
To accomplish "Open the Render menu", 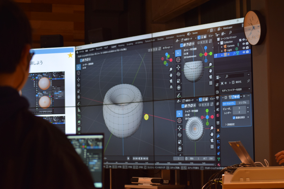I will (x=92, y=50).
